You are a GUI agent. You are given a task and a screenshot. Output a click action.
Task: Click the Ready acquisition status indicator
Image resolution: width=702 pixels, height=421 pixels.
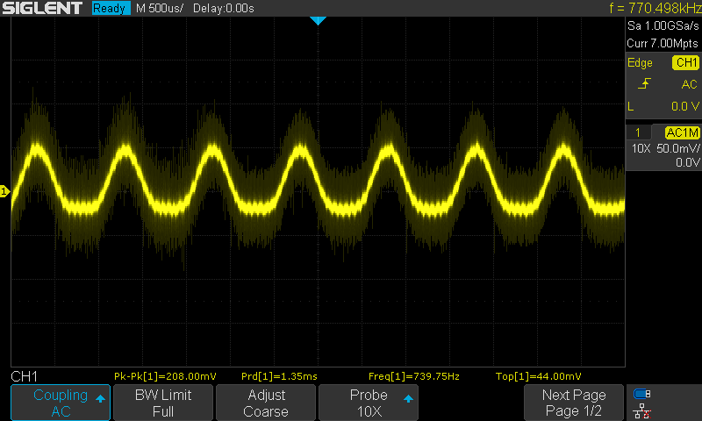111,8
